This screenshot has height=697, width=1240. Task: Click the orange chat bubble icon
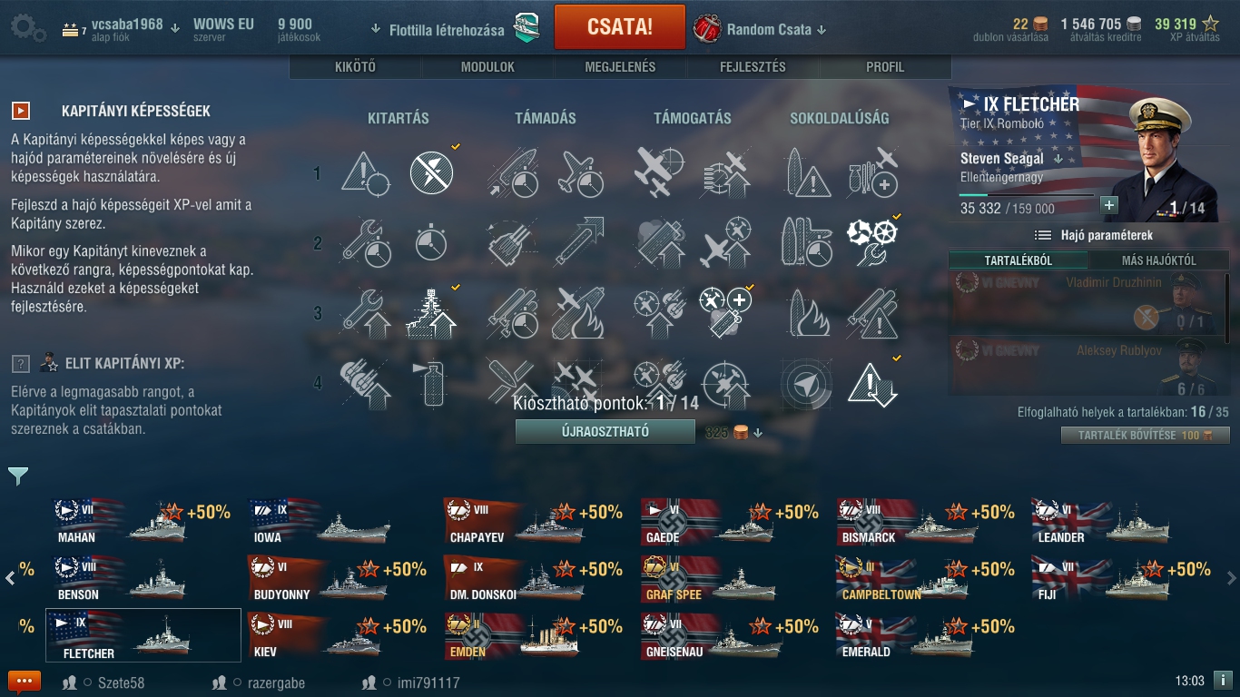click(x=25, y=682)
